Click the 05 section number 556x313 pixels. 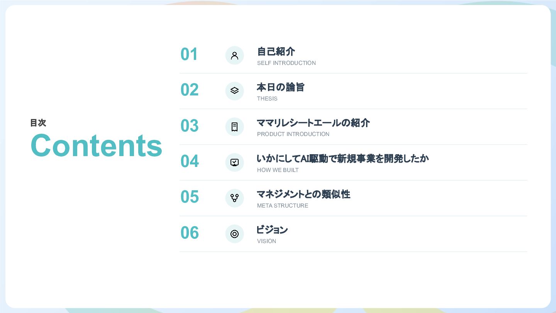190,197
